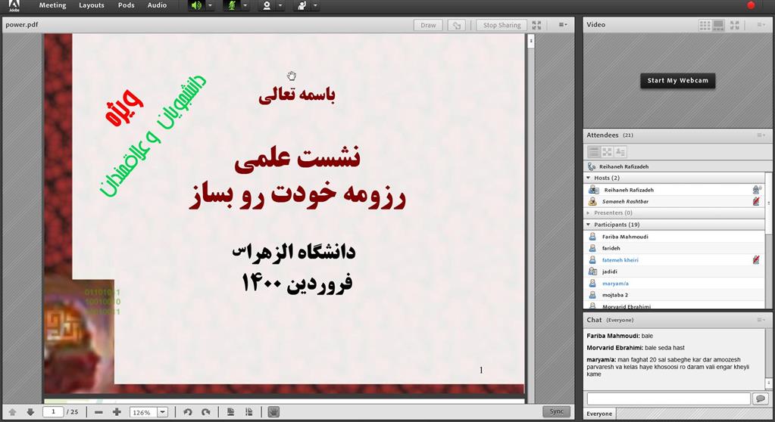Select the grid video layout icon
The width and height of the screenshot is (775, 422).
coord(705,25)
